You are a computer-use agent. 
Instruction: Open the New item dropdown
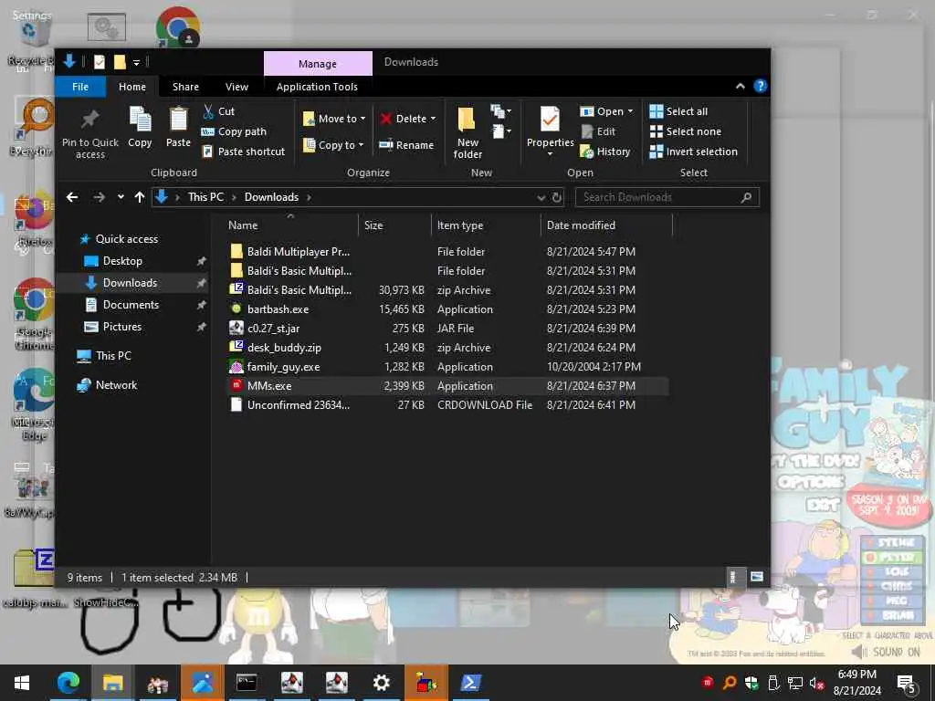coord(501,111)
